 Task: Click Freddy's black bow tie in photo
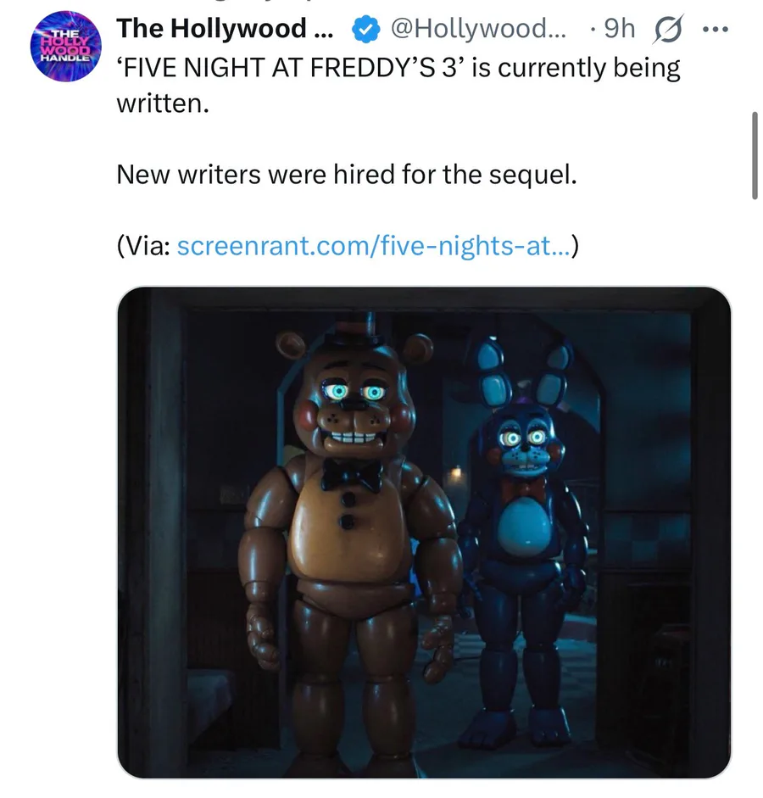click(x=352, y=476)
